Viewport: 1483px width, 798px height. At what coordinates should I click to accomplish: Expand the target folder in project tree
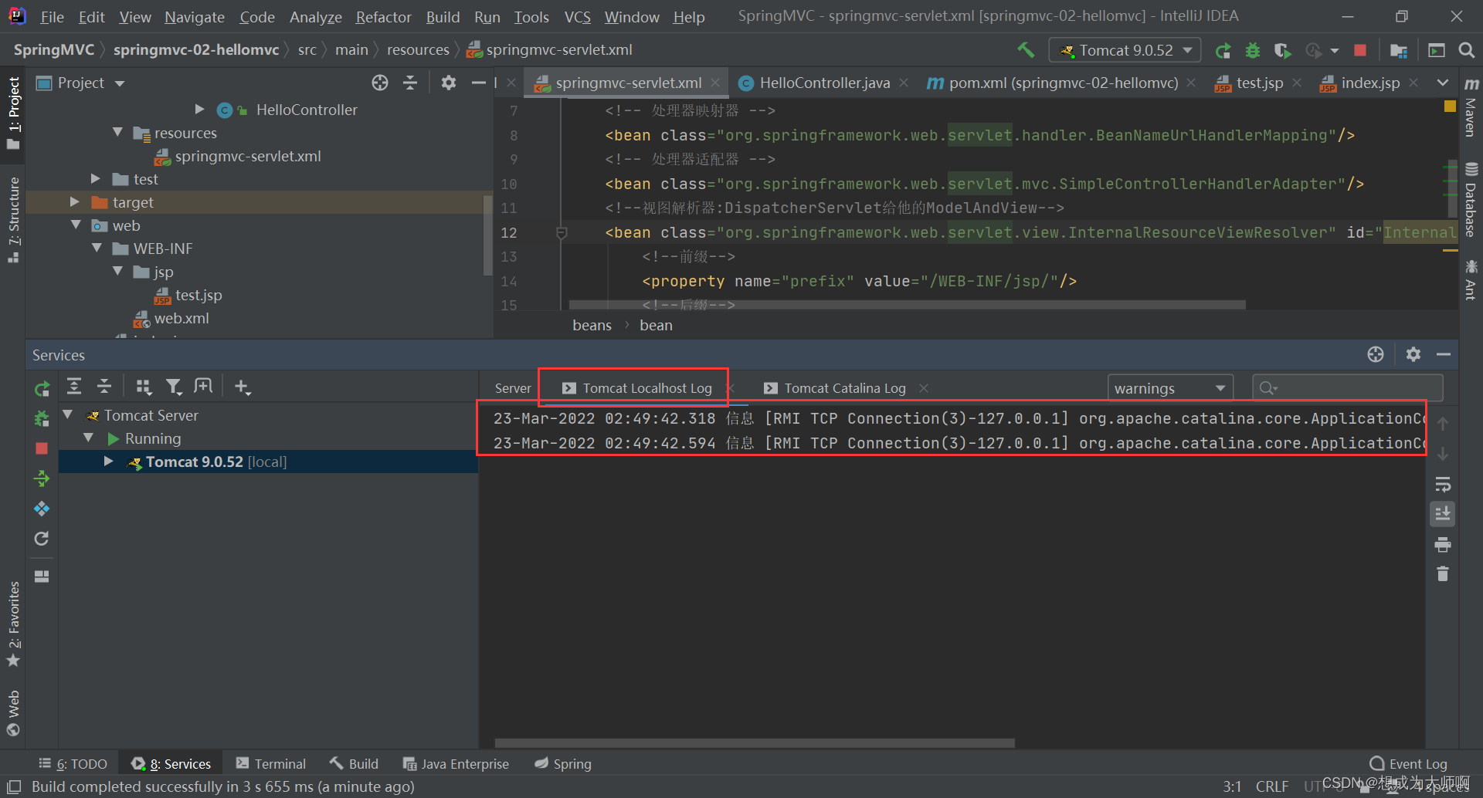(75, 202)
